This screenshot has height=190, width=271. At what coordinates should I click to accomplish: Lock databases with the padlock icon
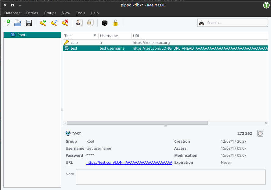116,23
